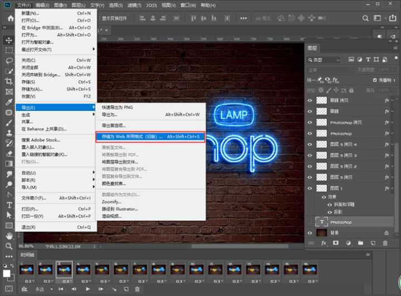The height and width of the screenshot is (296, 401).
Task: Toggle visibility of 图层 5 拷贝 4 layer
Action: click(x=310, y=144)
